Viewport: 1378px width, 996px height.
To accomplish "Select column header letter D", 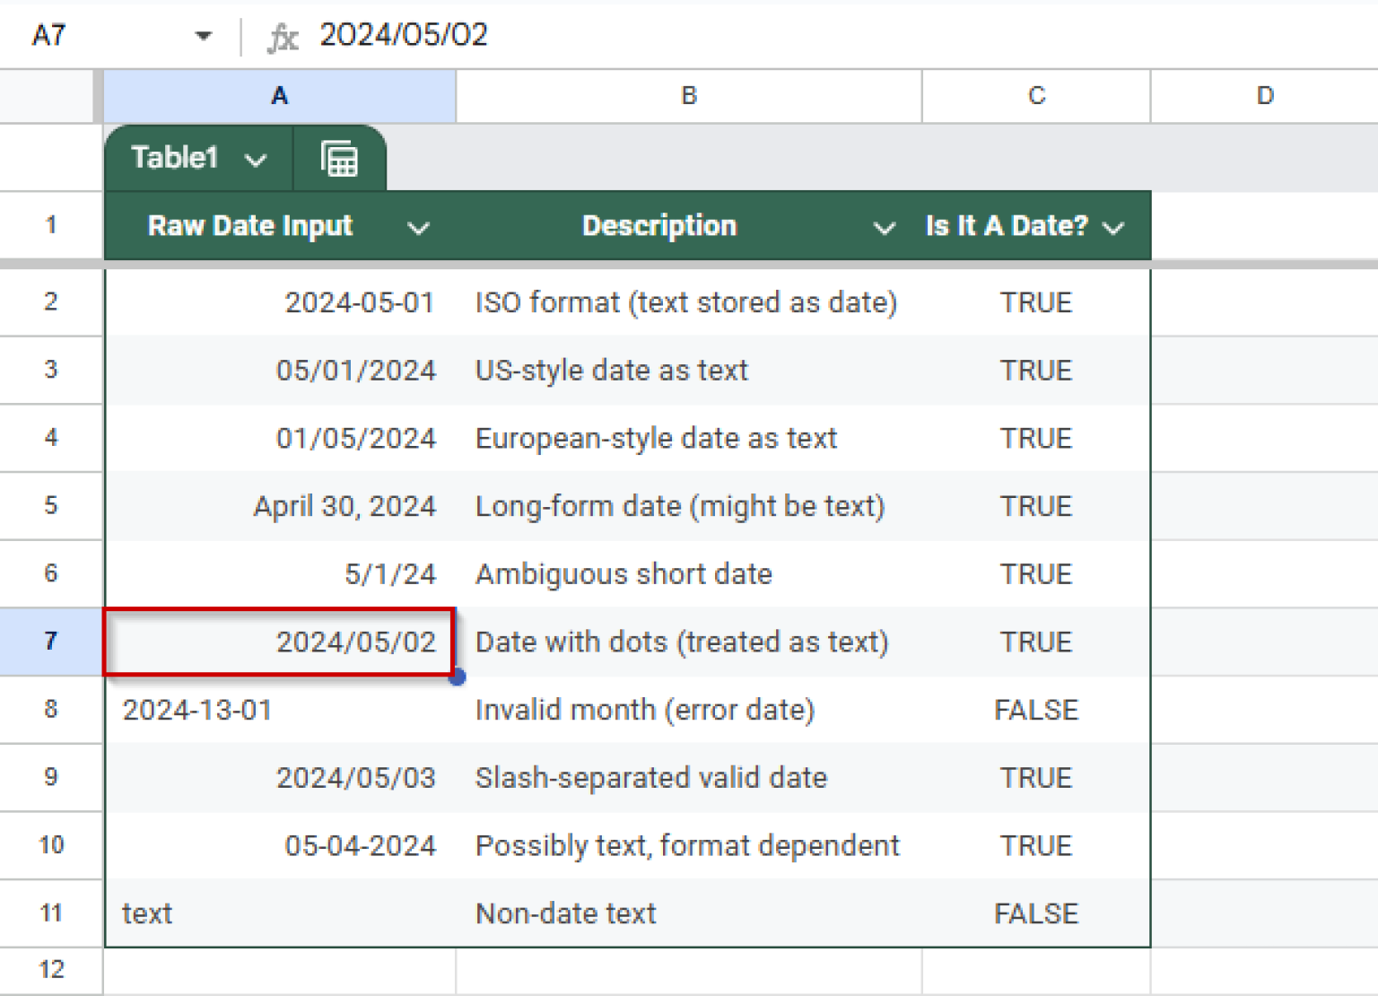I will [x=1265, y=95].
